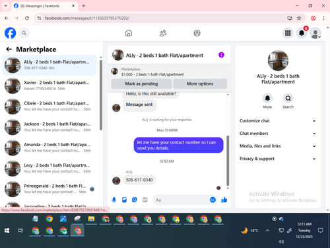Screen dimensions: 330x248
Task: Mute the conversation with bell icon
Action: pyautogui.click(x=267, y=99)
